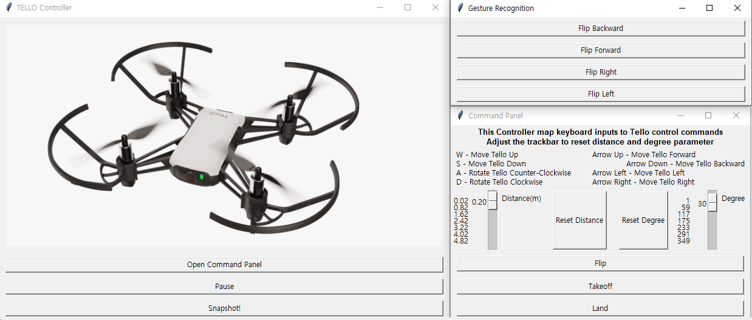This screenshot has width=752, height=320.
Task: Hit the Flip Left button
Action: click(x=601, y=94)
